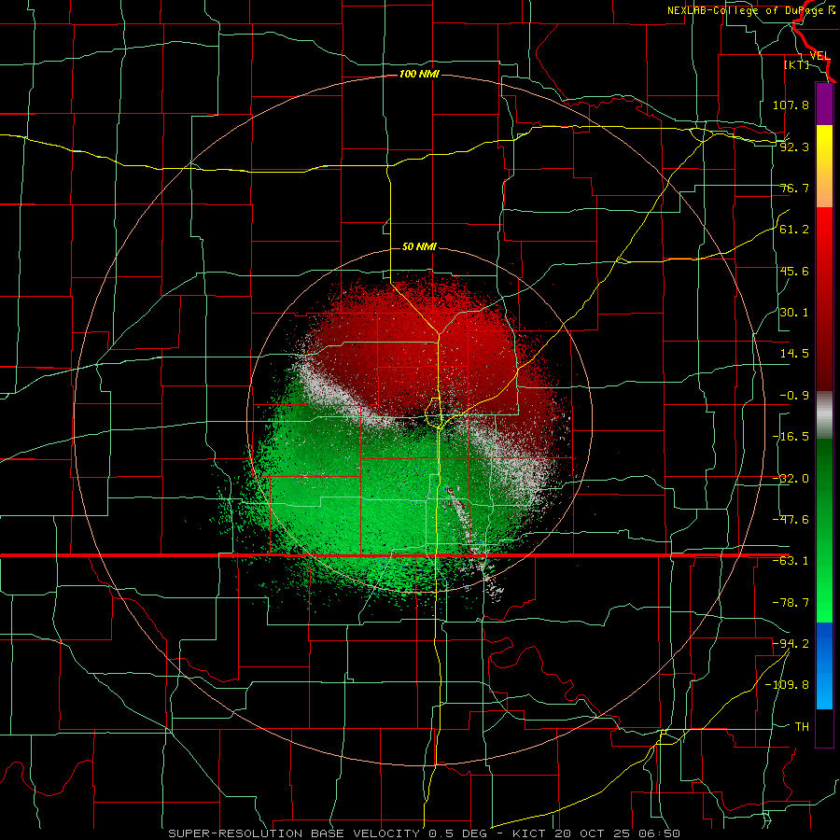Select the 61.2 scale value

pyautogui.click(x=794, y=230)
